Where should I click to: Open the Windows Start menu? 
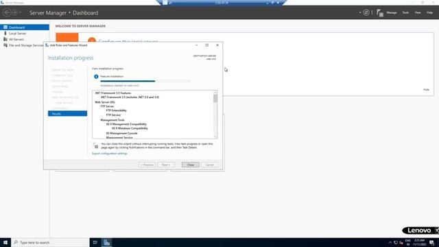click(5, 242)
